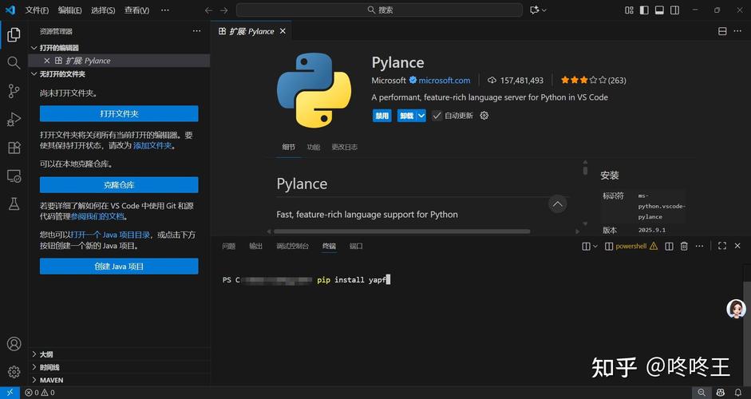Screen dimensions: 751x399
Task: Maximize the terminal panel size
Action: (722, 247)
